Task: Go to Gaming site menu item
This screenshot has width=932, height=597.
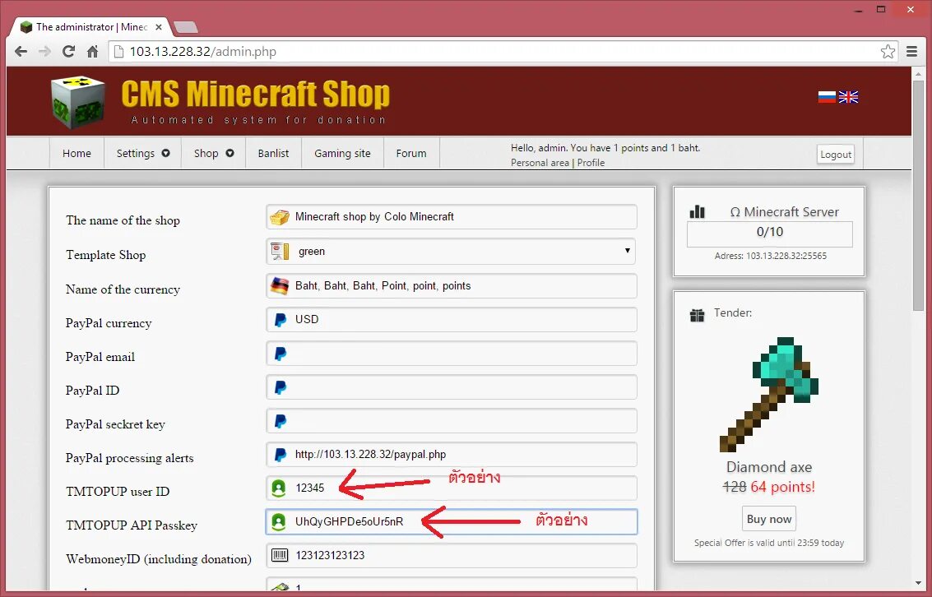Action: 342,153
